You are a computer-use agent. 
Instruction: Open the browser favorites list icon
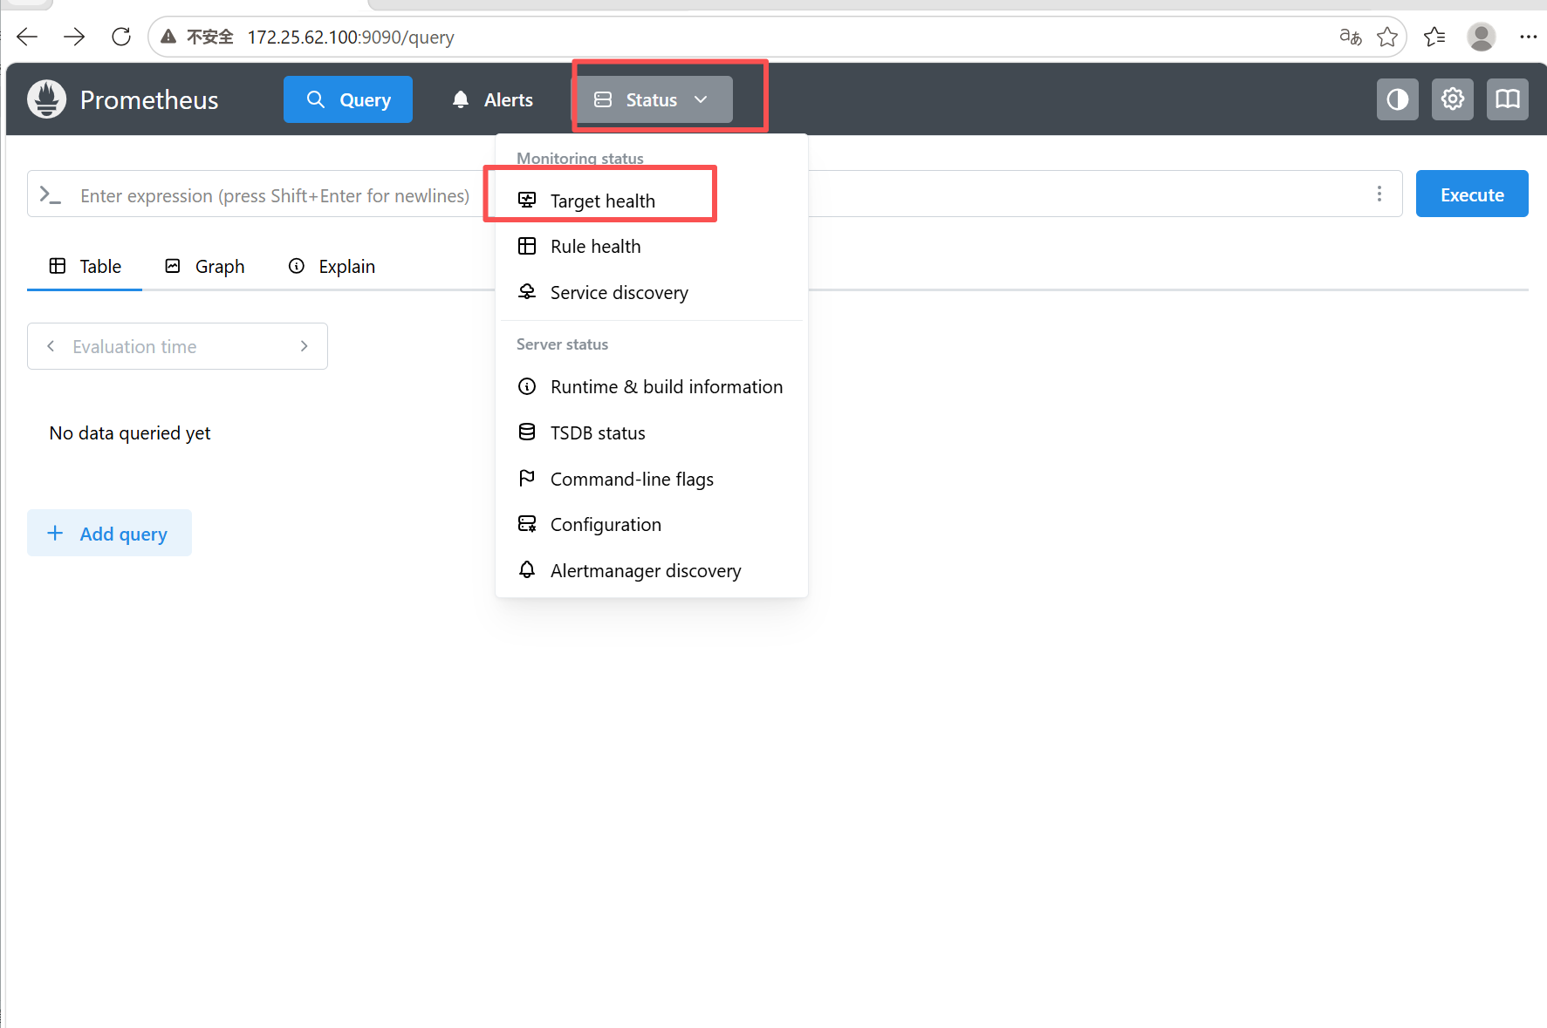click(1434, 37)
